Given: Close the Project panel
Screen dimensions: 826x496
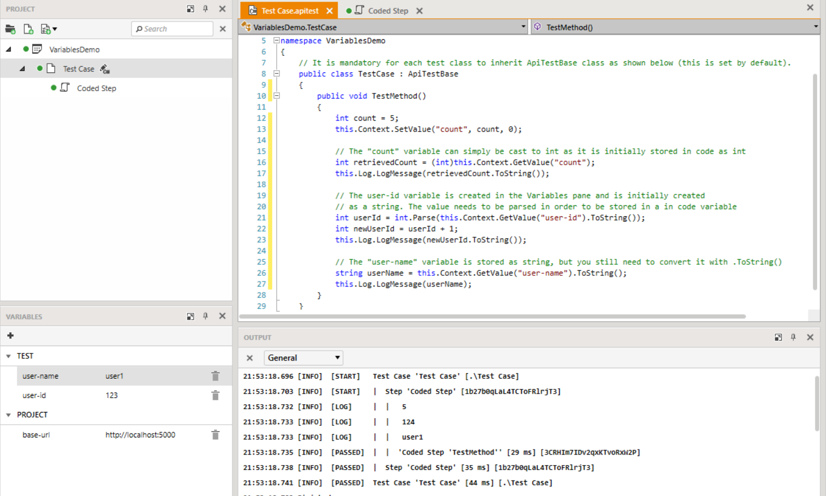Looking at the screenshot, I should coord(222,9).
